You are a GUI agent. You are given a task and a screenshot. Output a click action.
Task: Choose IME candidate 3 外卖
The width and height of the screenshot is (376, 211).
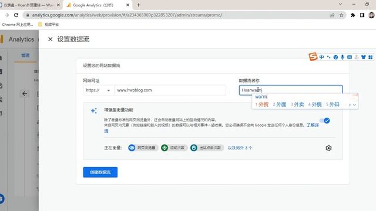pos(297,104)
